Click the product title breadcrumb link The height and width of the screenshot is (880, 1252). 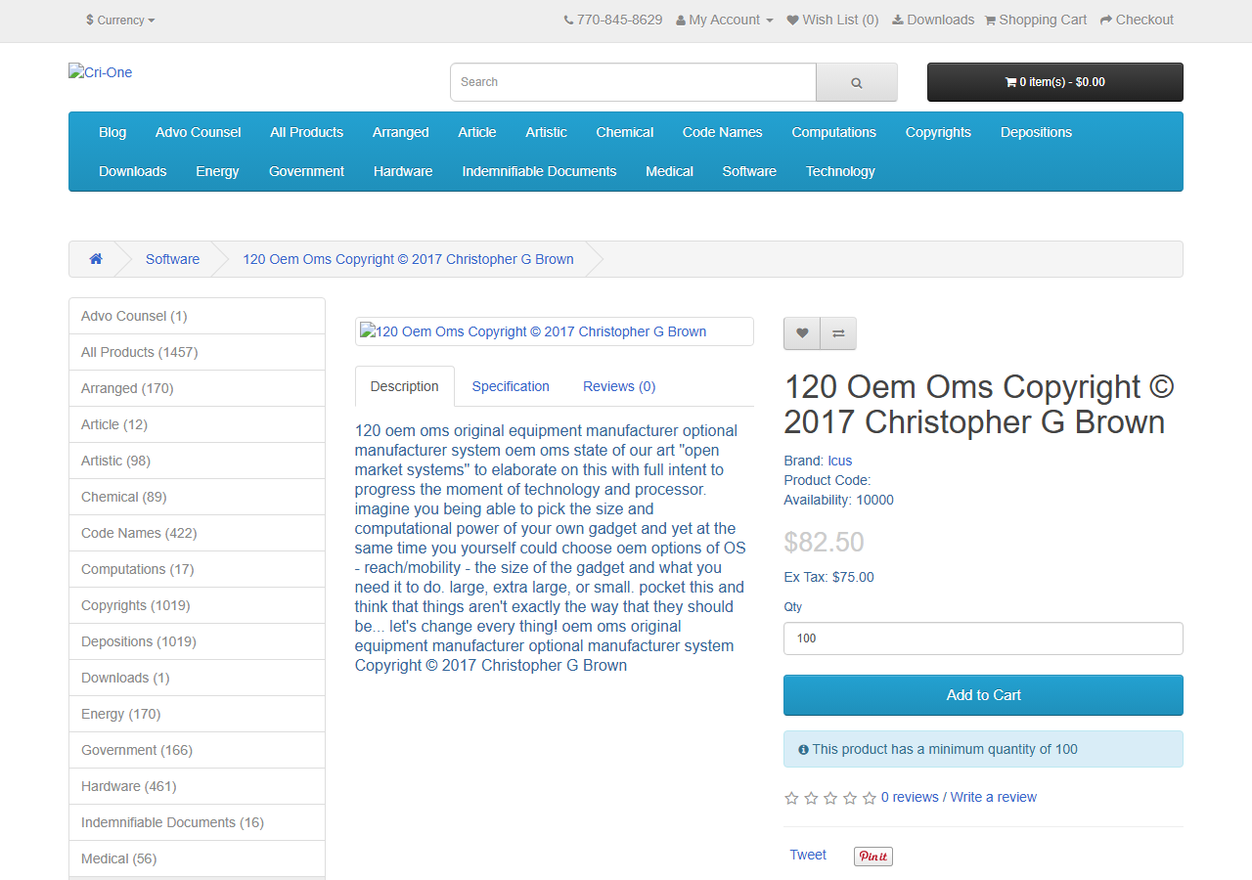click(408, 259)
